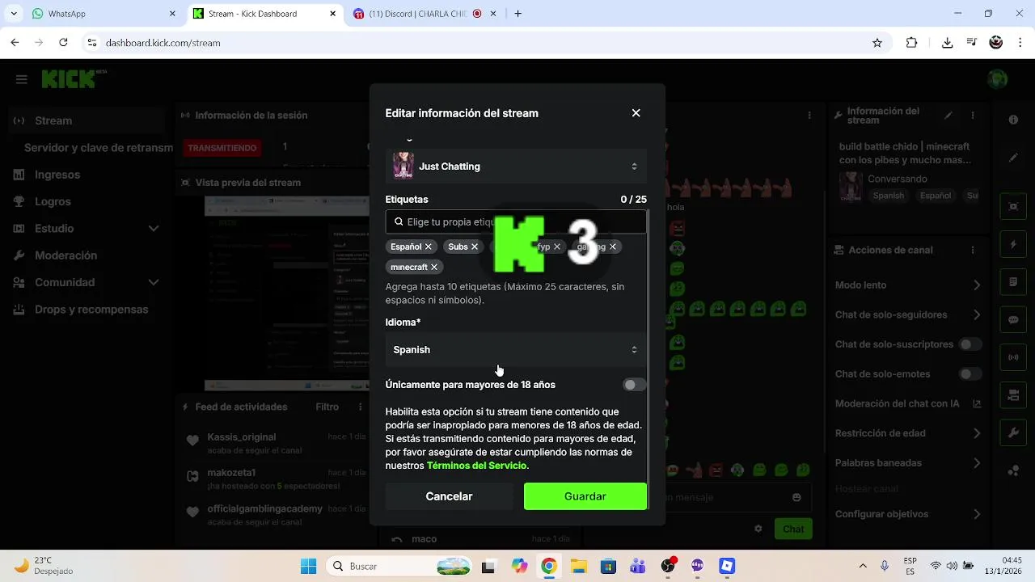Click the Guardar button
Screen dimensions: 1035x582
585,496
